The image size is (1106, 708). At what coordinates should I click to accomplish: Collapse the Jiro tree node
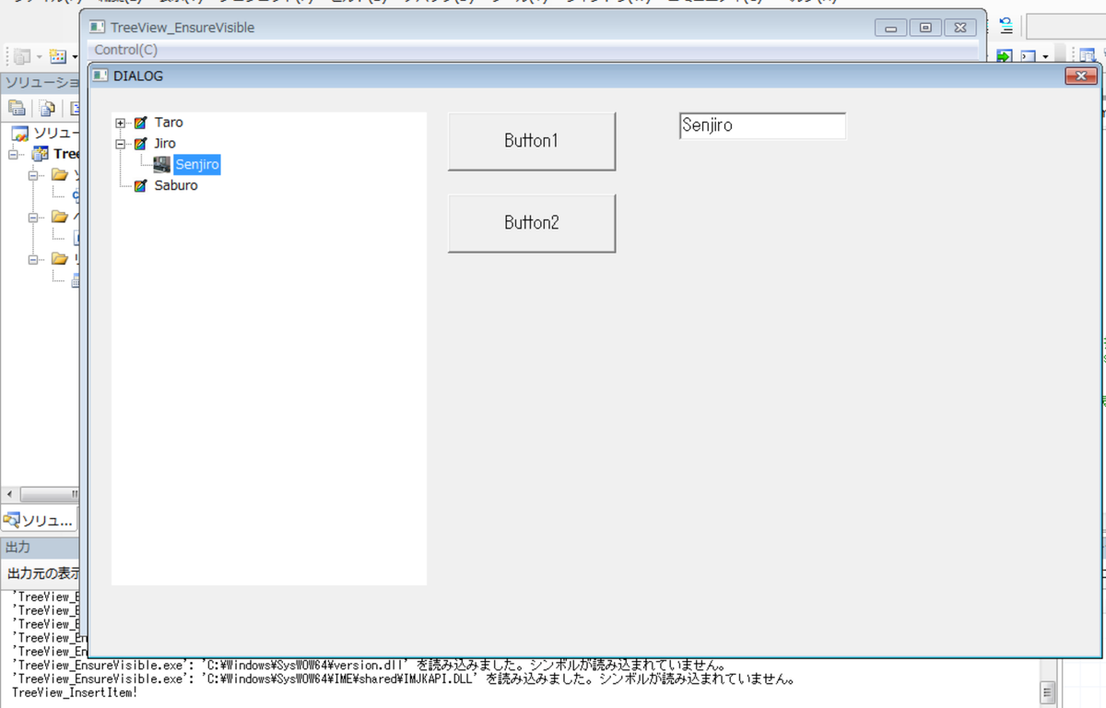[x=121, y=144]
